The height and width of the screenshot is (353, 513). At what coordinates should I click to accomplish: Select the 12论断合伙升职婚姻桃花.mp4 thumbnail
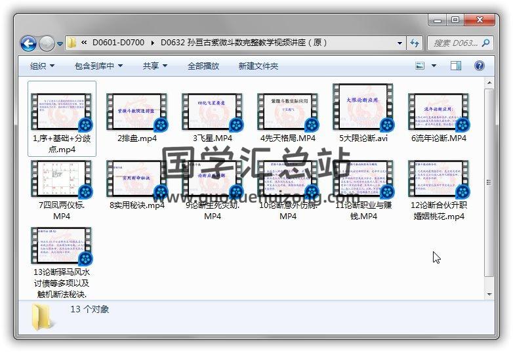[439, 179]
